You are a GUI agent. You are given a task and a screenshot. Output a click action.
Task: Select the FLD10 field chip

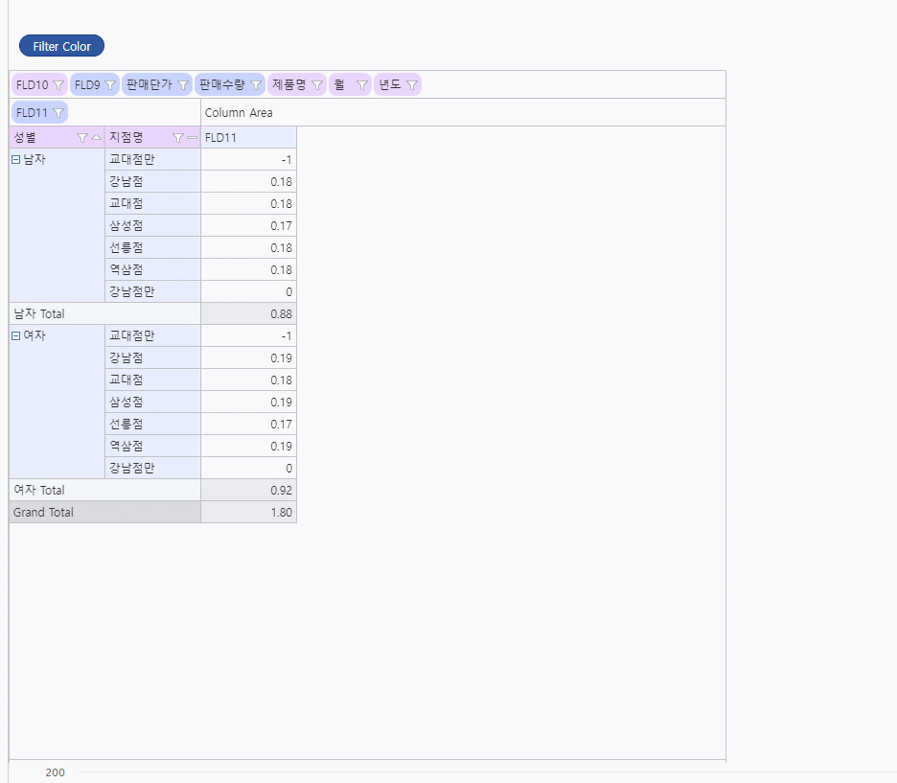39,84
